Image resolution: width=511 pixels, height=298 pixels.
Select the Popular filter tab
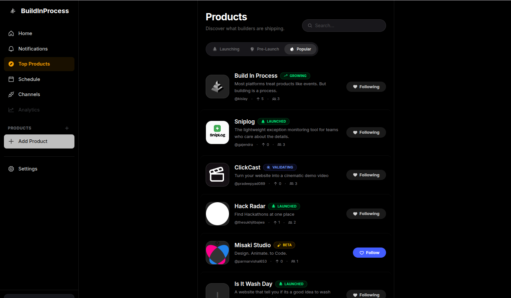(300, 49)
